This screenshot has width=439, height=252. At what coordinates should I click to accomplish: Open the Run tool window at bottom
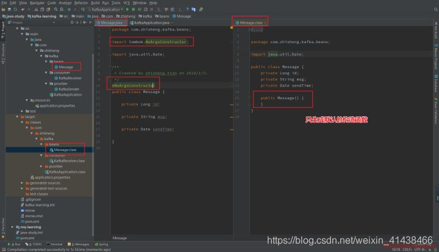pos(14,245)
